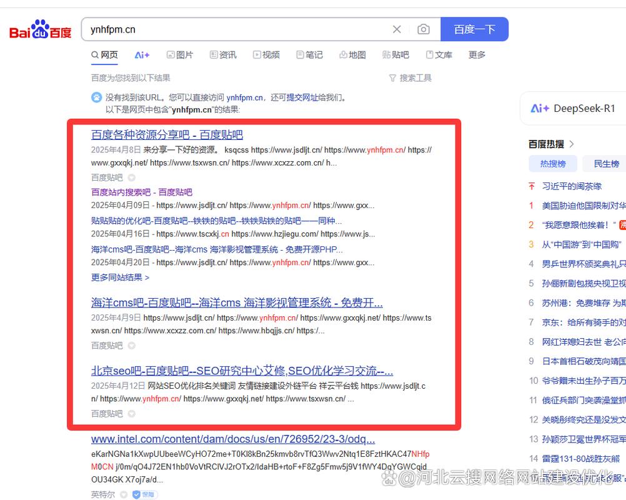Select the 网页 tab
Viewport: 626px width, 500px height.
tap(104, 55)
